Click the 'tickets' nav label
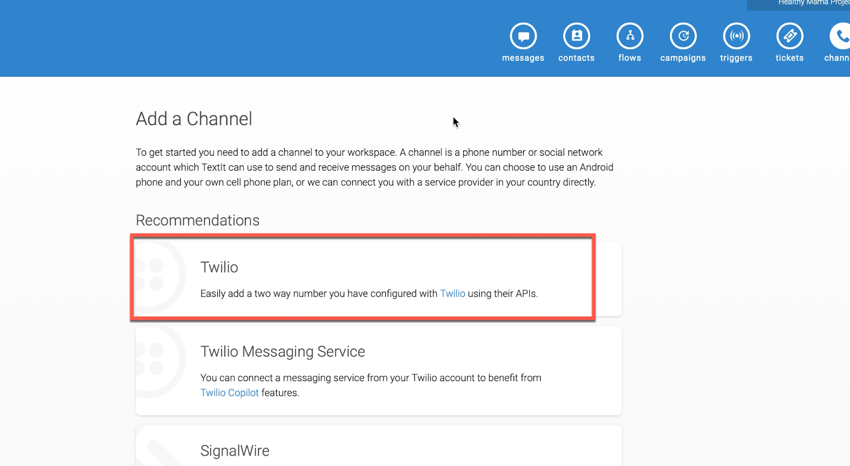 click(789, 58)
